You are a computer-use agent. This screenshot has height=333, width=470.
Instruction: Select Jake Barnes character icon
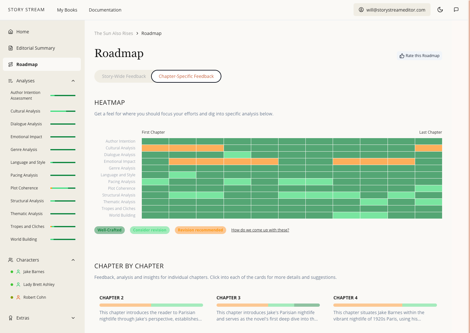[x=18, y=272]
